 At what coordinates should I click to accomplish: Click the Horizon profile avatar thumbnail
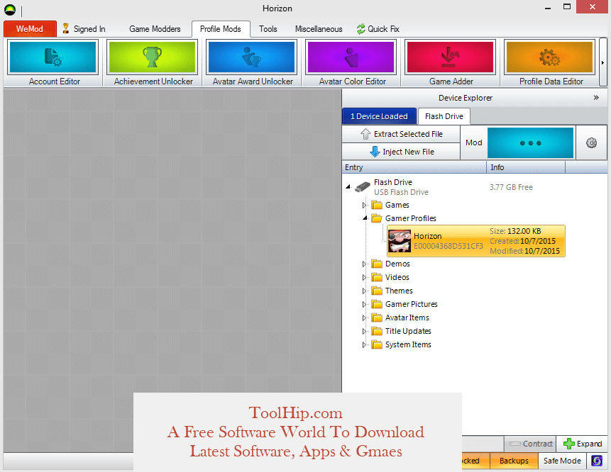(x=400, y=241)
